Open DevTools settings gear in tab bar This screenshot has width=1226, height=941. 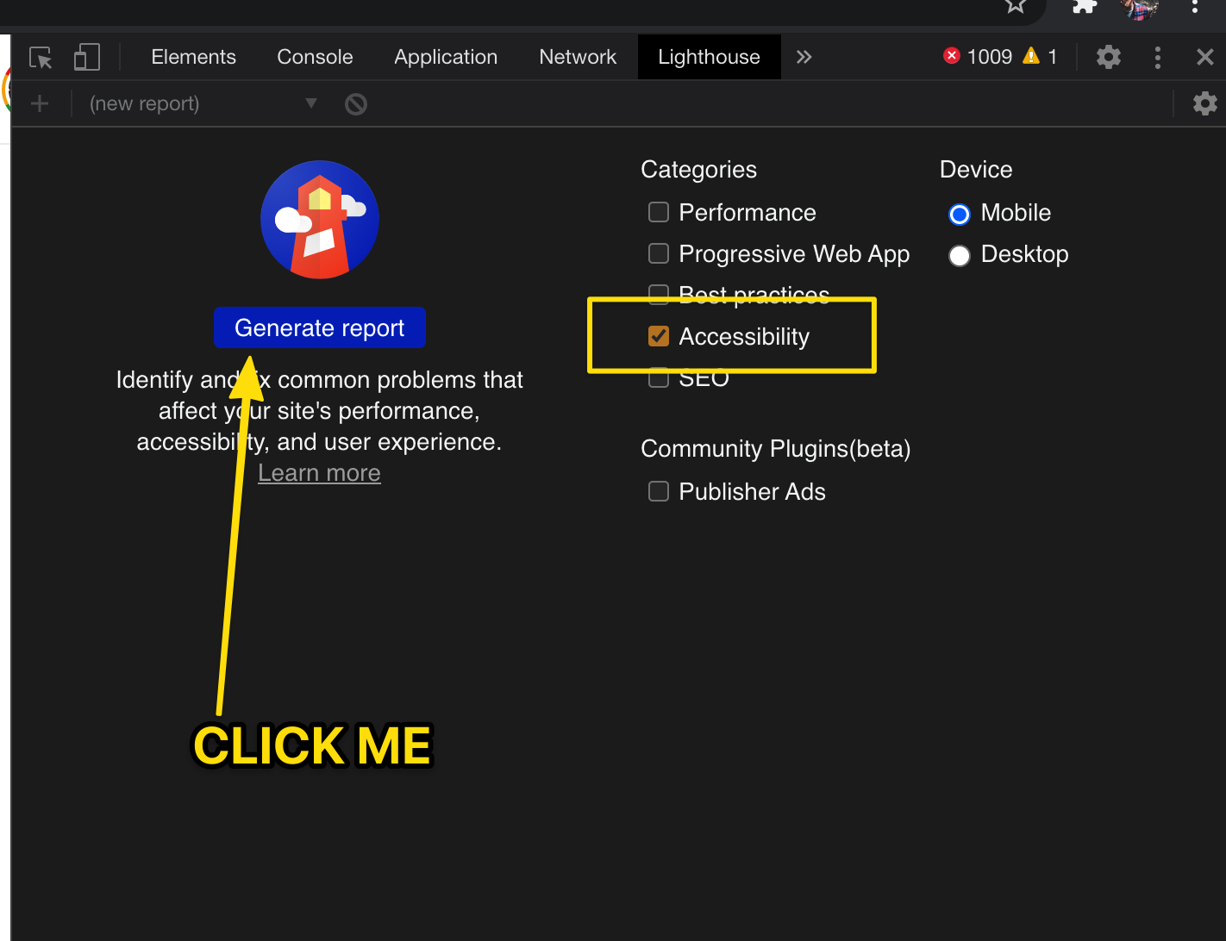[1108, 58]
